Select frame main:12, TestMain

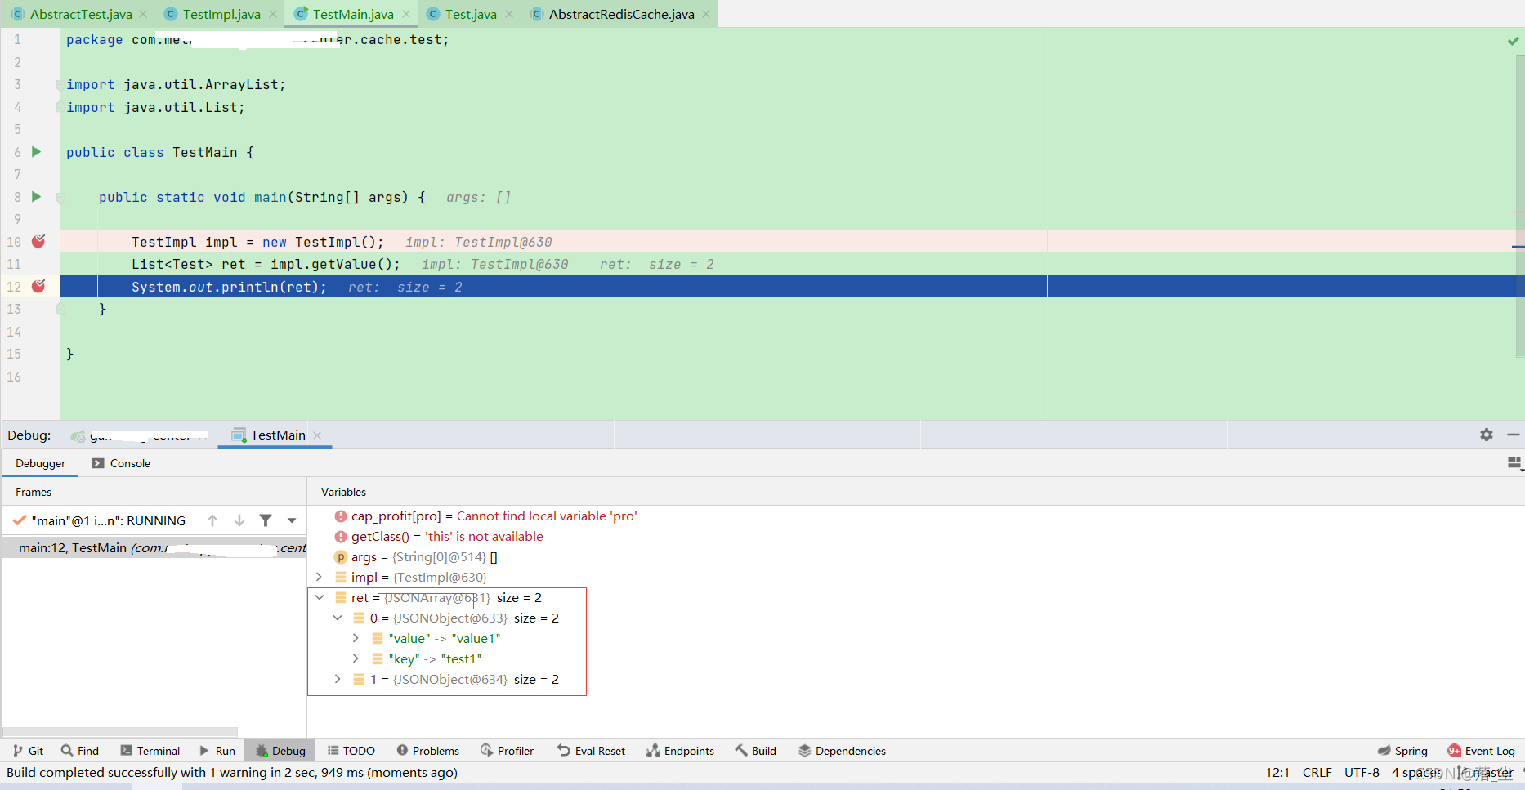(x=154, y=547)
